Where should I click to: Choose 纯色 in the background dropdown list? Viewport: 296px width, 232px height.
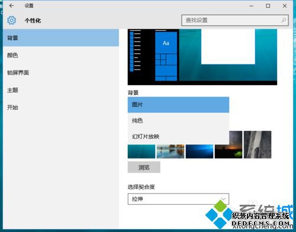pos(178,121)
